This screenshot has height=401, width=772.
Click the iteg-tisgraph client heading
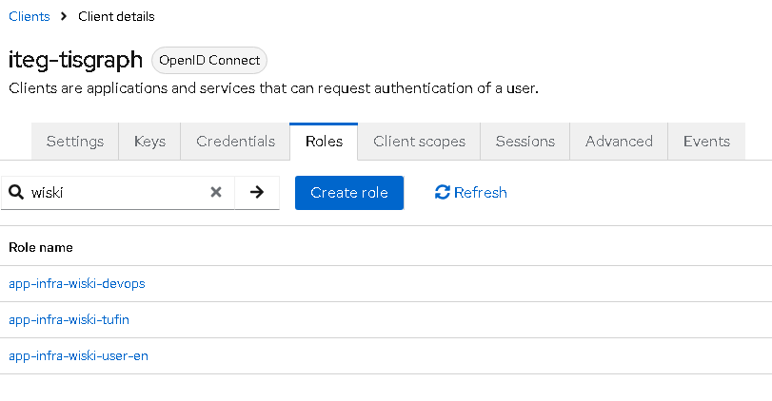pos(75,60)
